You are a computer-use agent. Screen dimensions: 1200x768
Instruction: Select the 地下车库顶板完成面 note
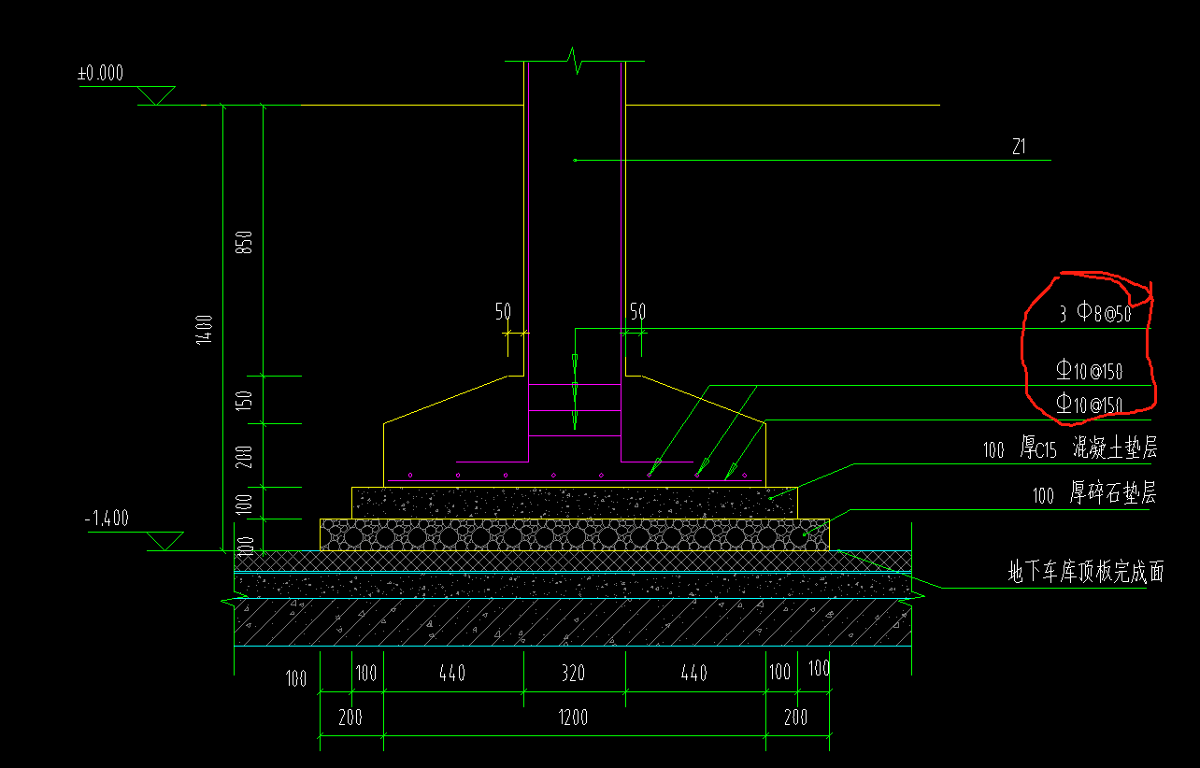(x=1086, y=573)
